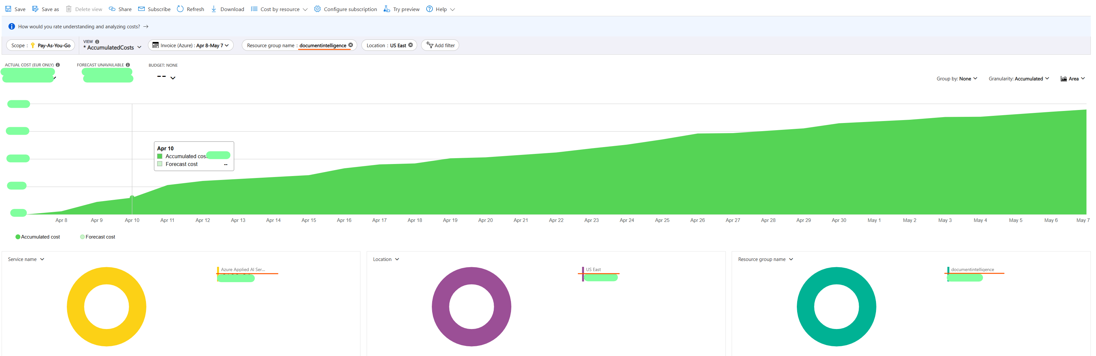
Task: Click documentintelligence legend entry
Action: 972,269
